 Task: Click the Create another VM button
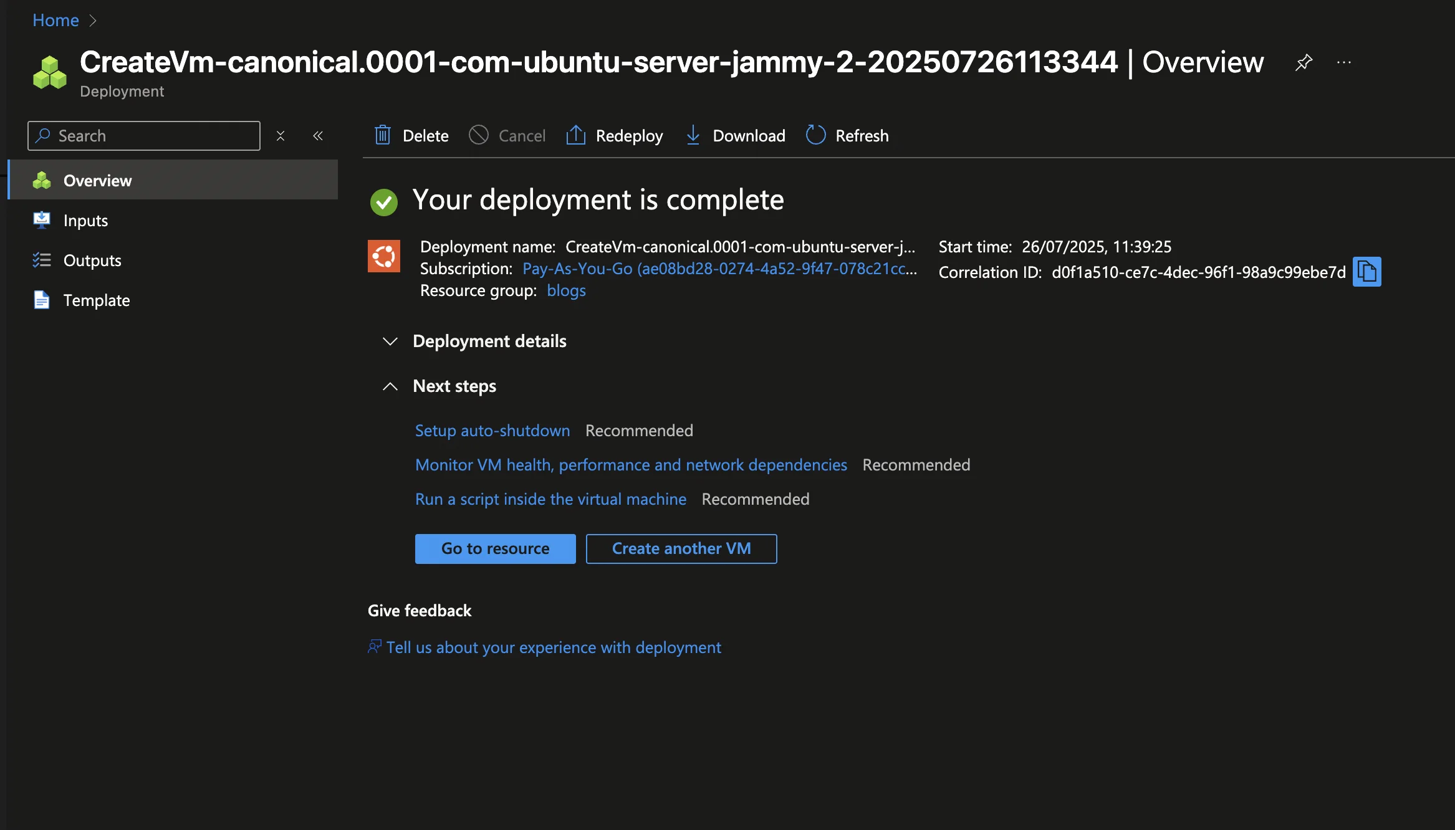point(681,549)
